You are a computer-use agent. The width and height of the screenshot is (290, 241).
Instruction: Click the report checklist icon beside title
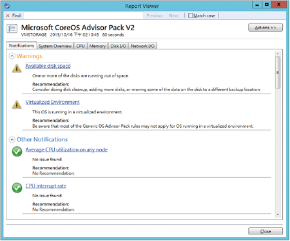click(12, 28)
